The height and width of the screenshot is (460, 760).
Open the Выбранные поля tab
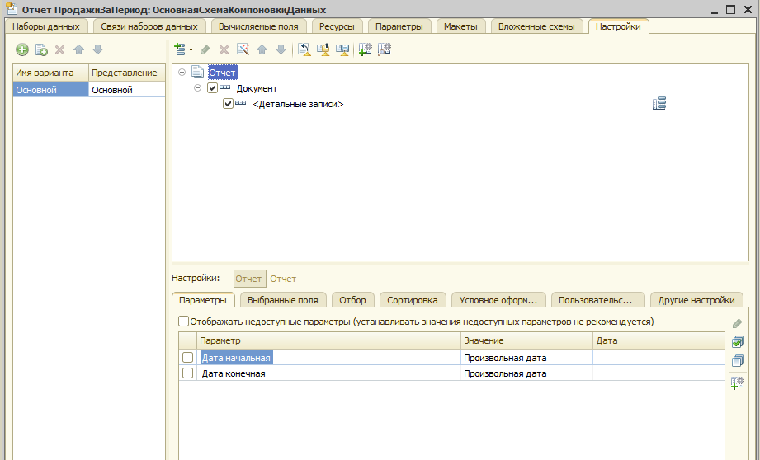[283, 300]
